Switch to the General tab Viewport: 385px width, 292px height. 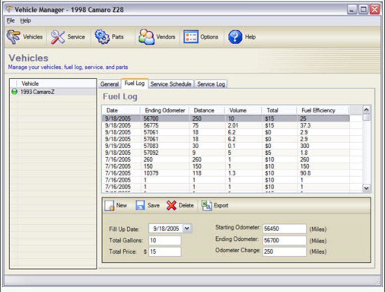[x=109, y=84]
